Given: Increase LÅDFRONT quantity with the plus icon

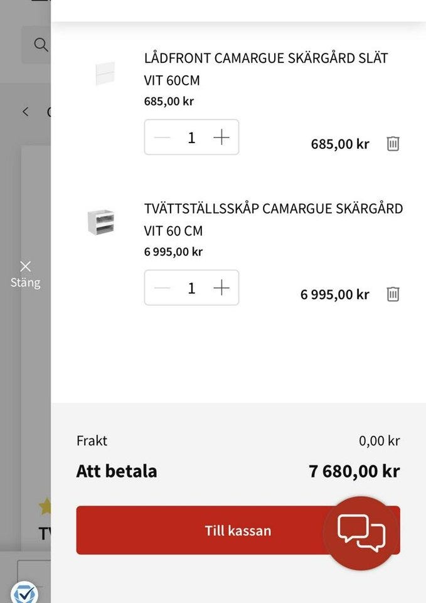Looking at the screenshot, I should [221, 137].
